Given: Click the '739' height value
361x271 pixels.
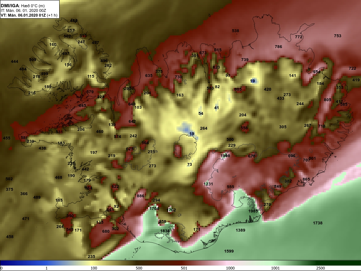Looking at the screenshot, I should 245,60.
